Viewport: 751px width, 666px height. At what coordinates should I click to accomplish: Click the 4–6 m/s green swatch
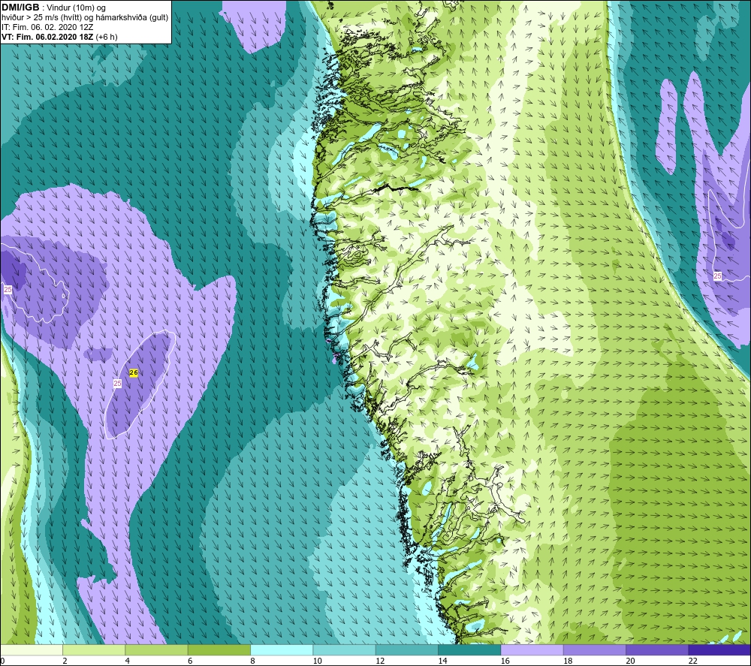point(157,649)
